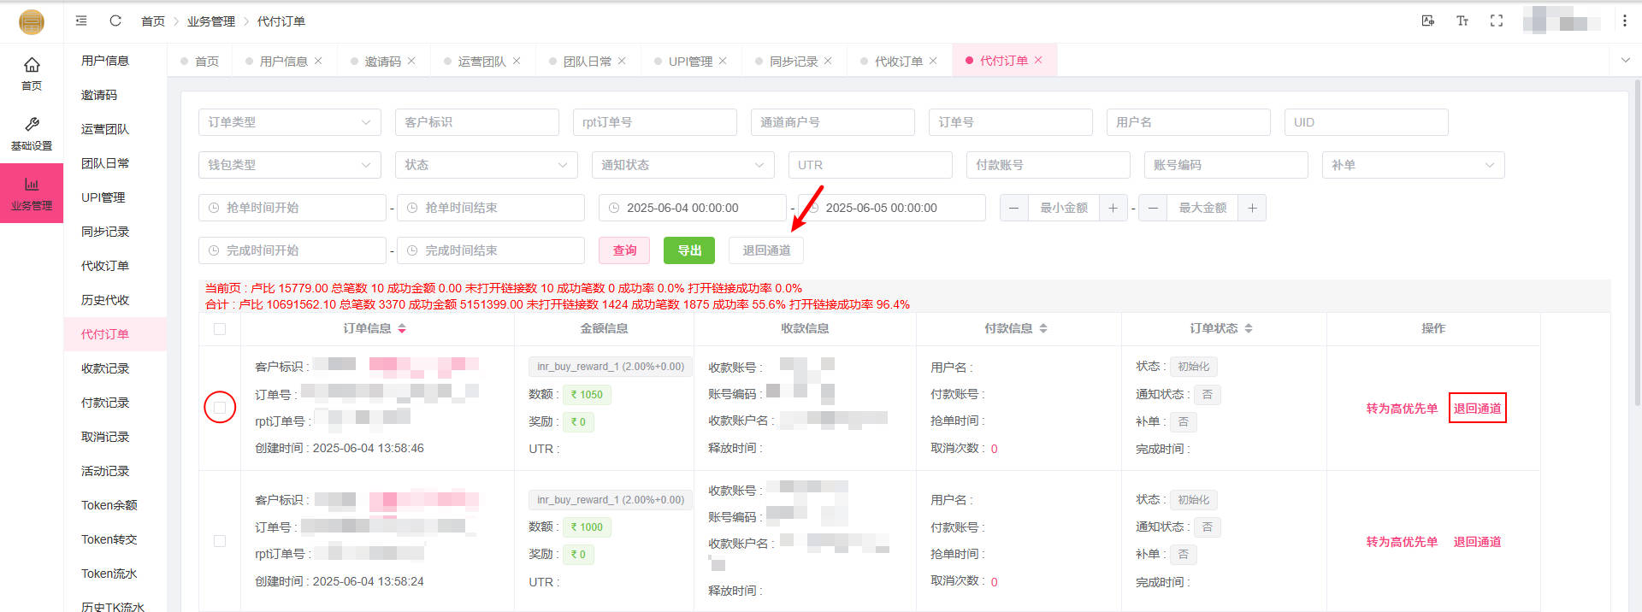Select the first order row checkbox
Screen dimensions: 1642x612
tap(220, 408)
